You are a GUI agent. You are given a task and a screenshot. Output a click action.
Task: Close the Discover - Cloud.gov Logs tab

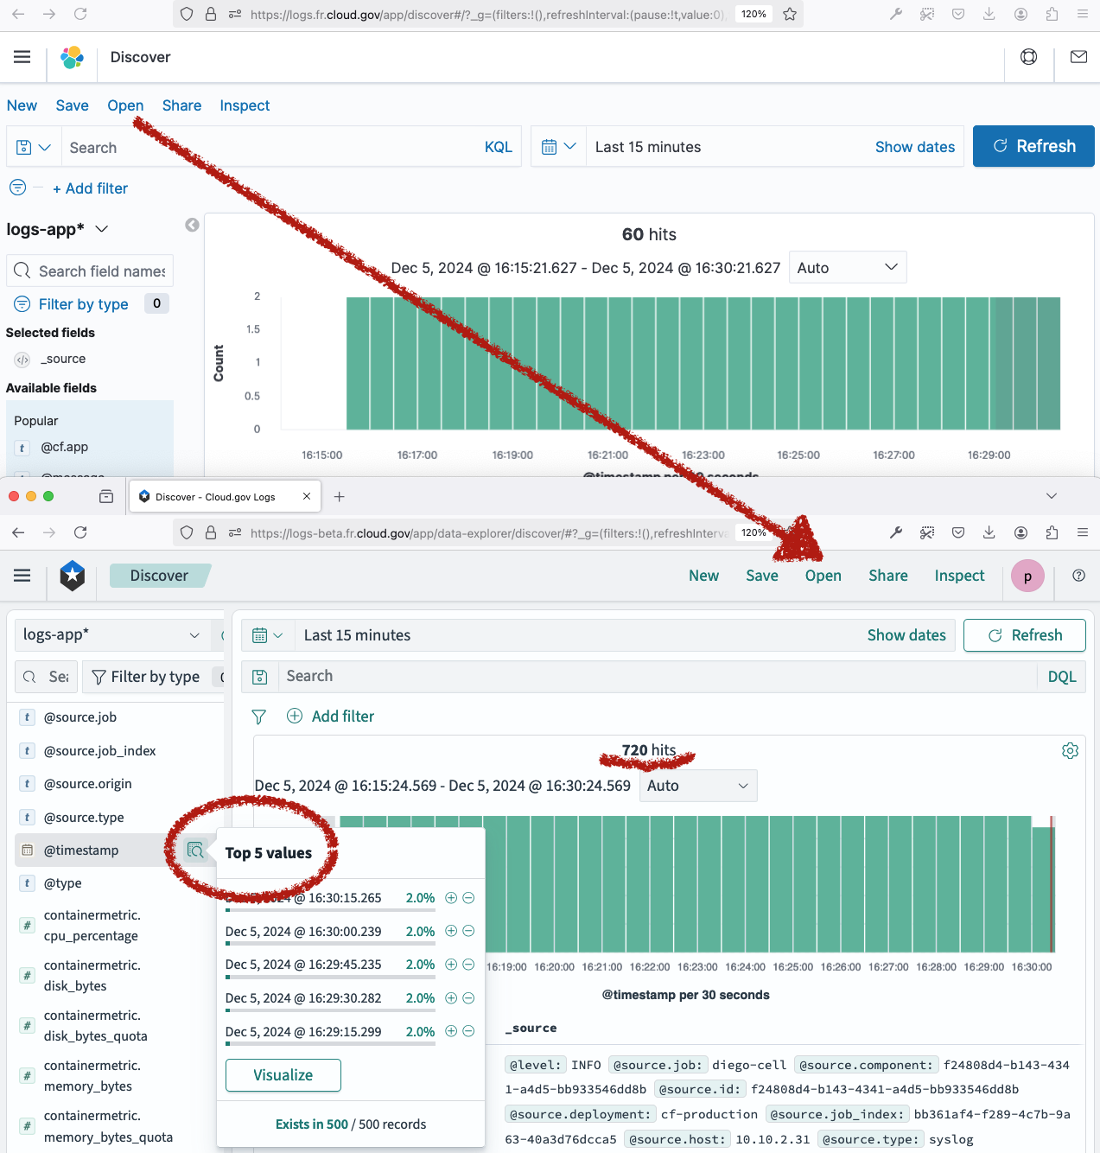pyautogui.click(x=307, y=496)
